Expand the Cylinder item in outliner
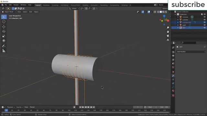This screenshot has width=207, height=116. (178, 20)
